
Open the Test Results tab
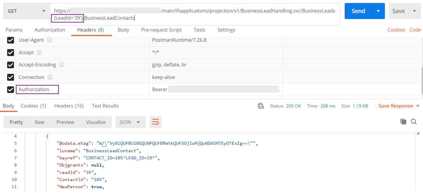105,106
